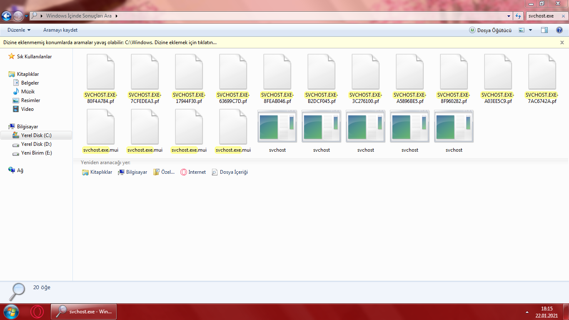Select the SVCHOST.EXE-8F960282.pf file icon

pyautogui.click(x=454, y=71)
